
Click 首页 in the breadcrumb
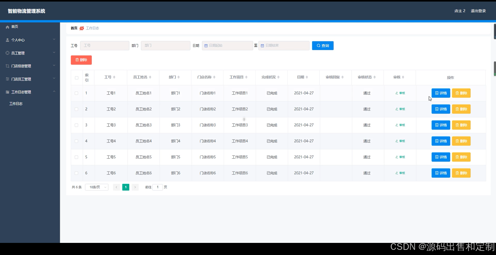pyautogui.click(x=74, y=28)
